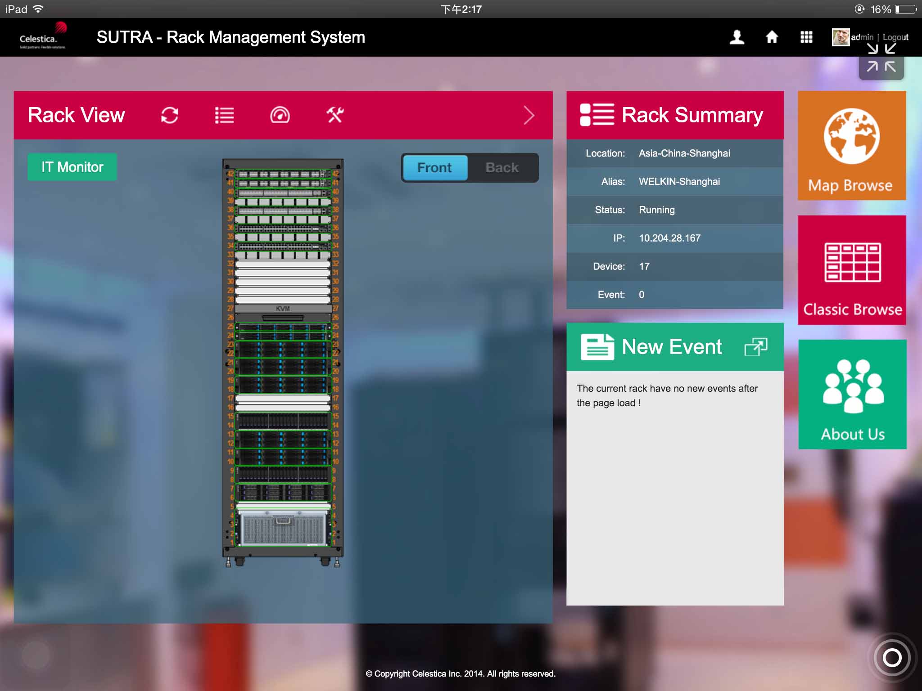Open the Classic Browse tile

(852, 270)
